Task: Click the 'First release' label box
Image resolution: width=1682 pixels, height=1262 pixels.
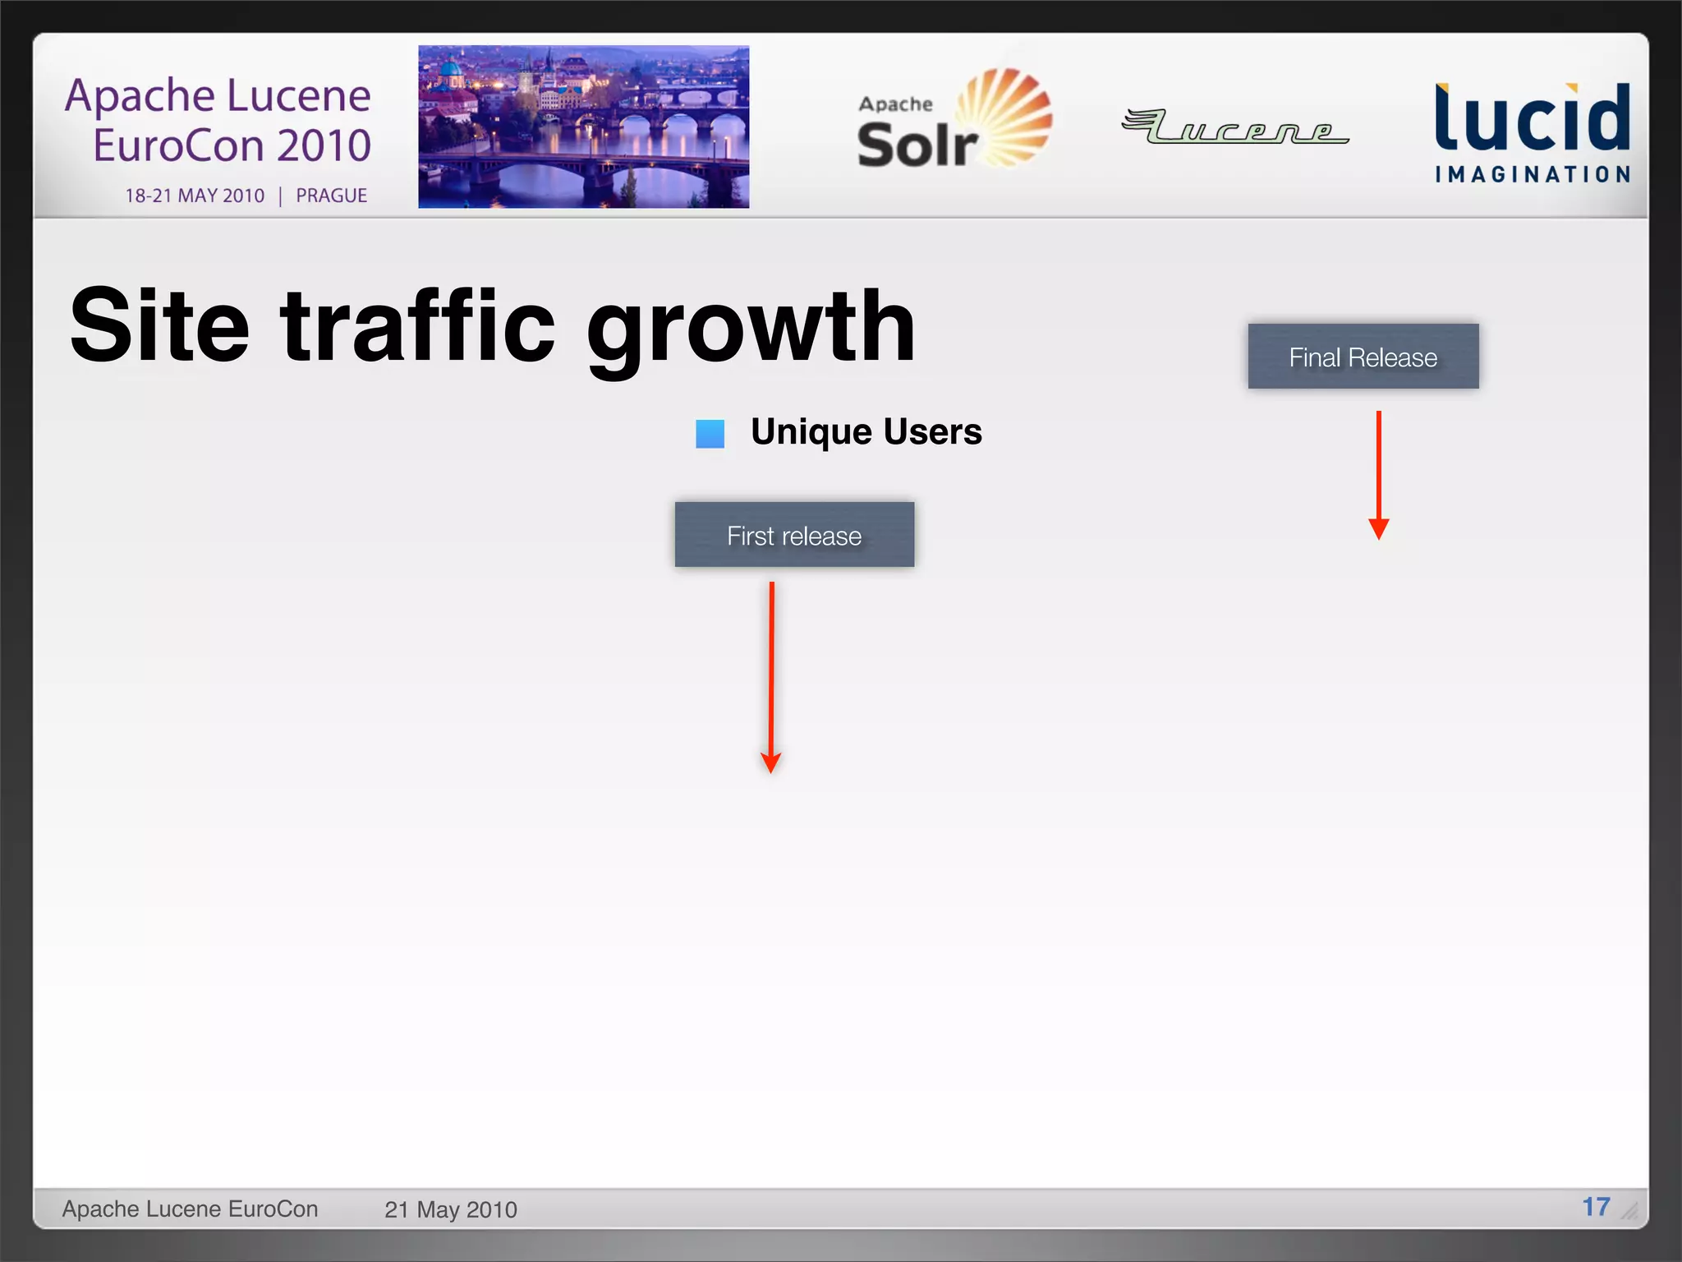Action: pyautogui.click(x=794, y=535)
